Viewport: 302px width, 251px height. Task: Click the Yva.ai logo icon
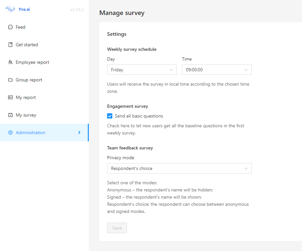10,9
